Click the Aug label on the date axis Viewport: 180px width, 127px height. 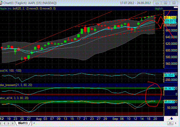pos(39,119)
